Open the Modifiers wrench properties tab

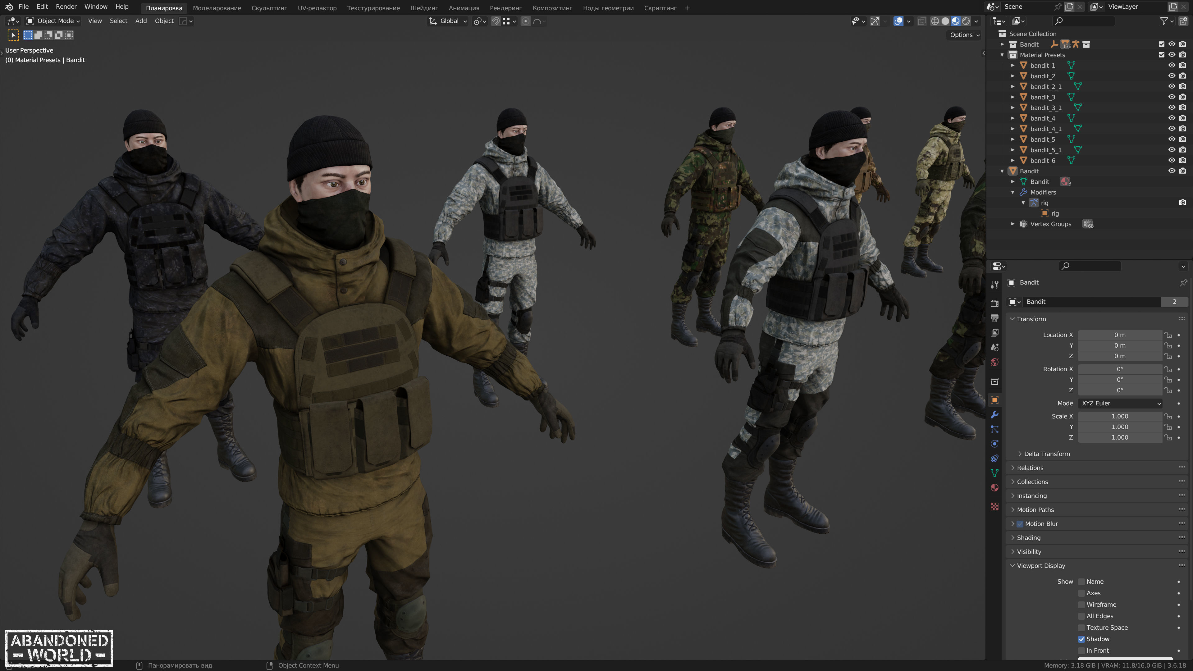tap(994, 414)
